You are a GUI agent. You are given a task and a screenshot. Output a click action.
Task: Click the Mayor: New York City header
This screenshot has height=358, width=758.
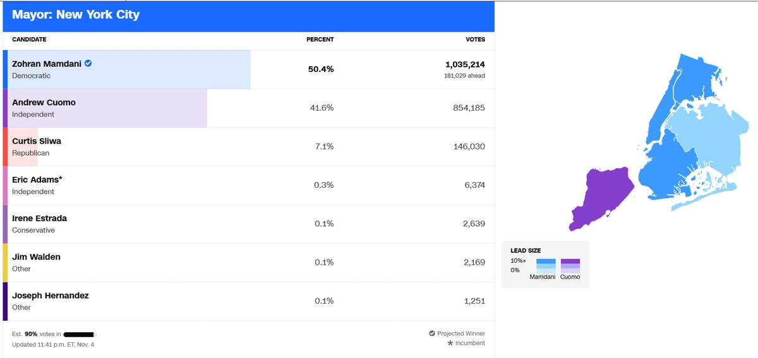coord(76,15)
